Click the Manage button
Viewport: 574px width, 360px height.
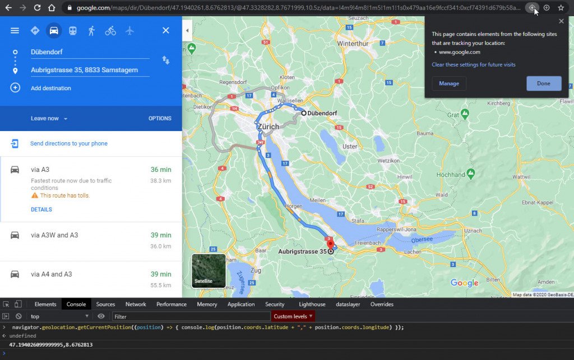[449, 83]
